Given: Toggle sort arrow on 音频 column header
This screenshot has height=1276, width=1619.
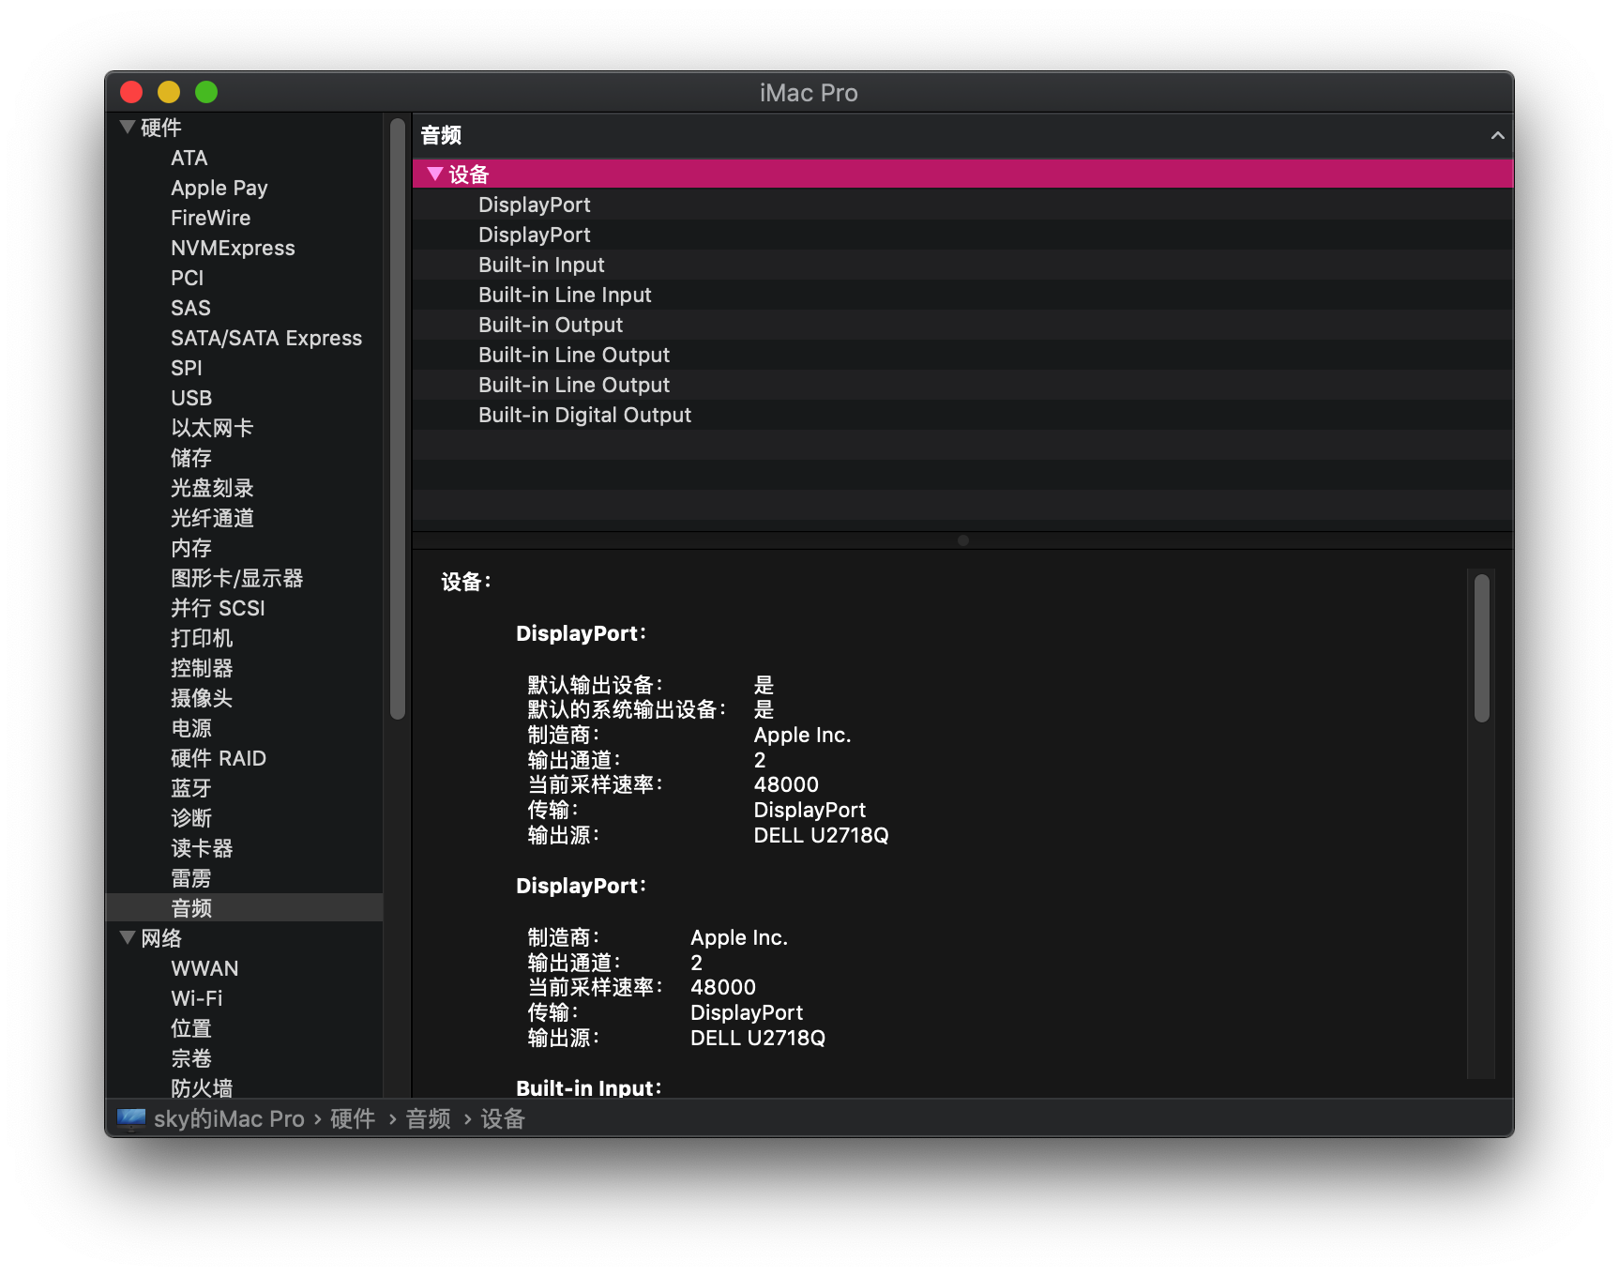Looking at the screenshot, I should (x=1498, y=135).
